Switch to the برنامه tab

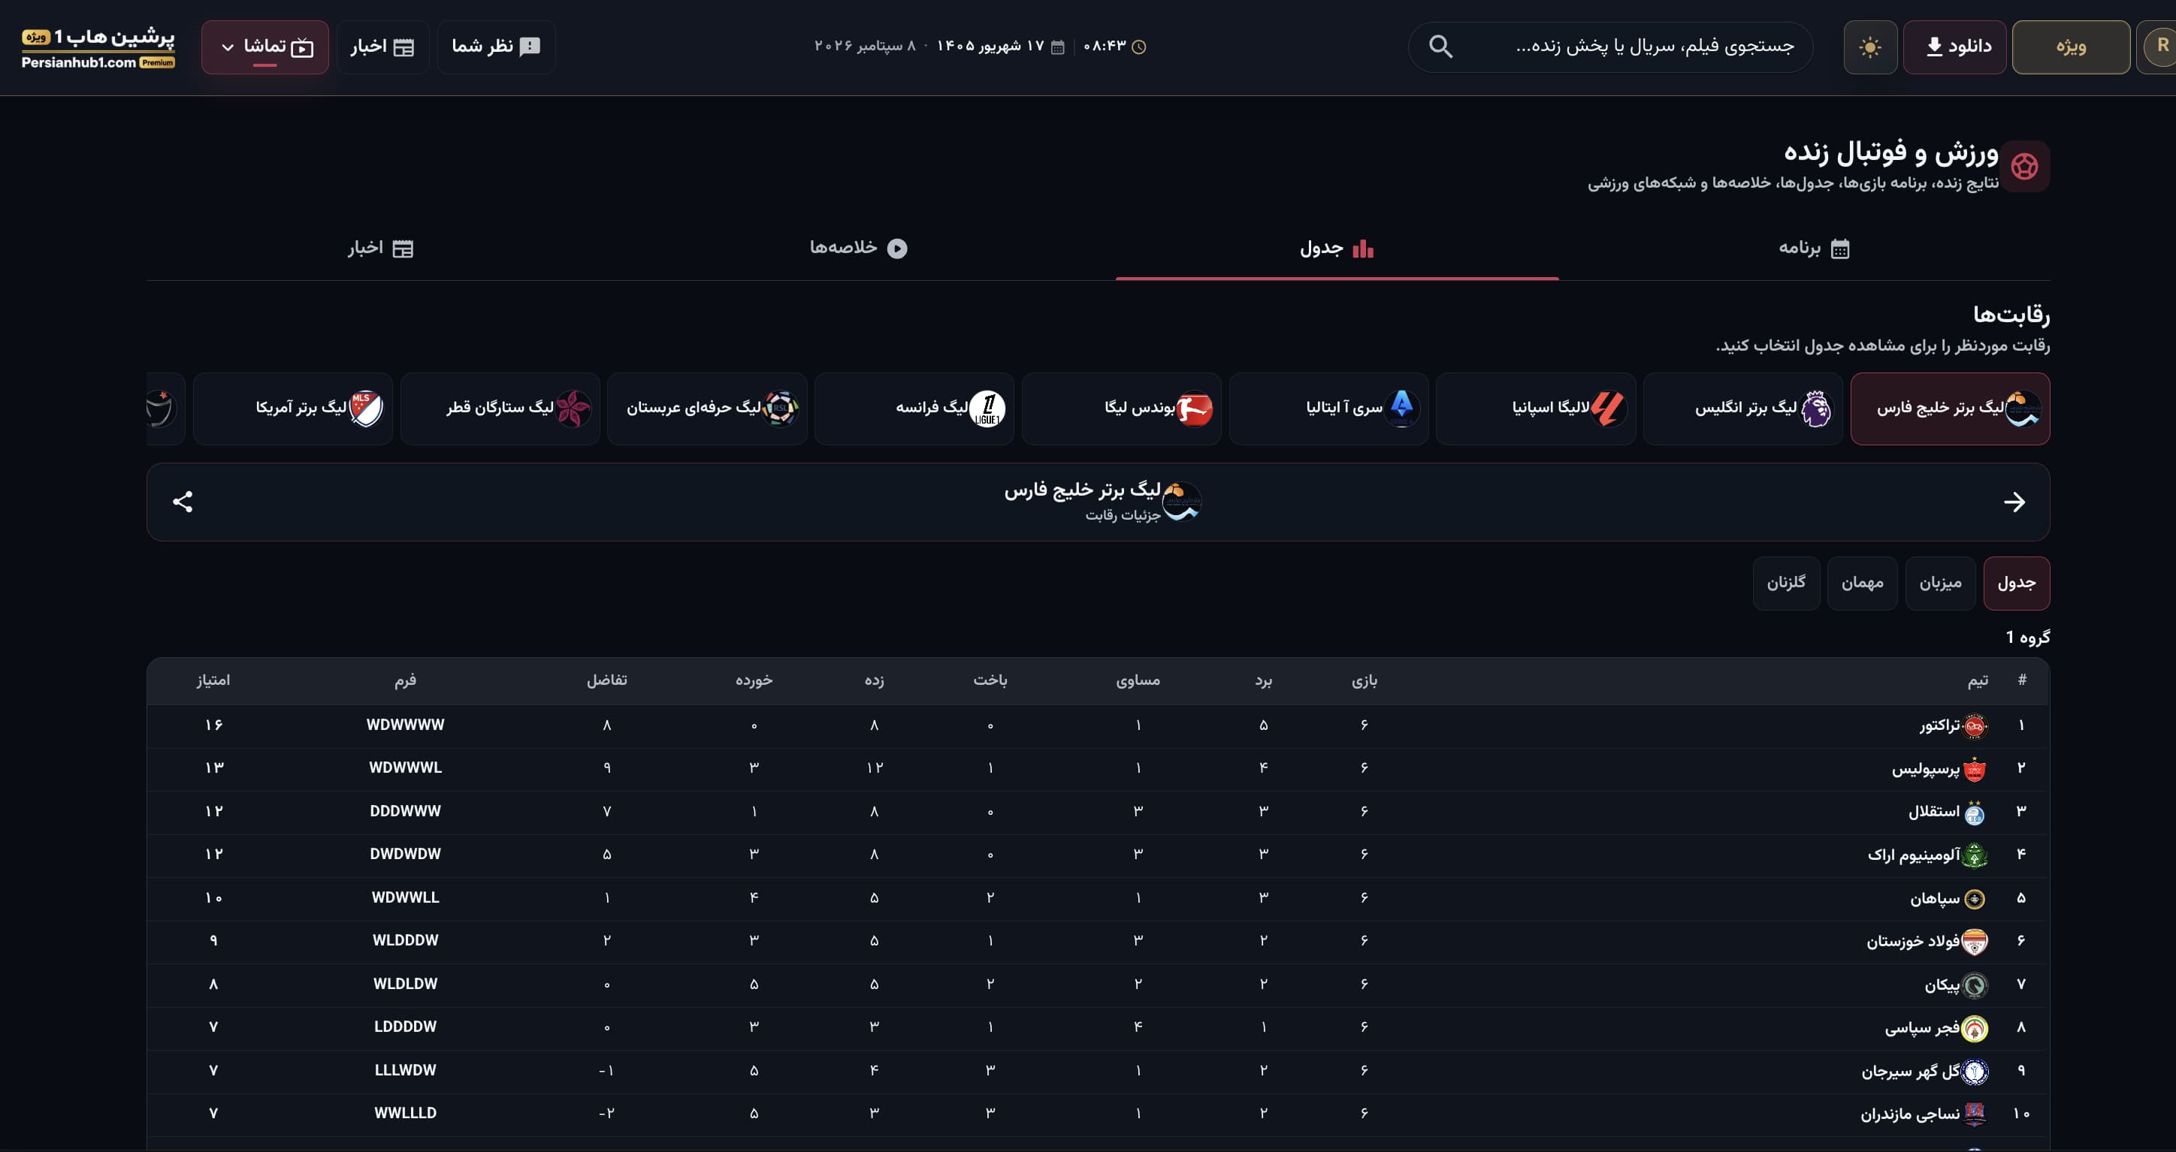(1813, 249)
